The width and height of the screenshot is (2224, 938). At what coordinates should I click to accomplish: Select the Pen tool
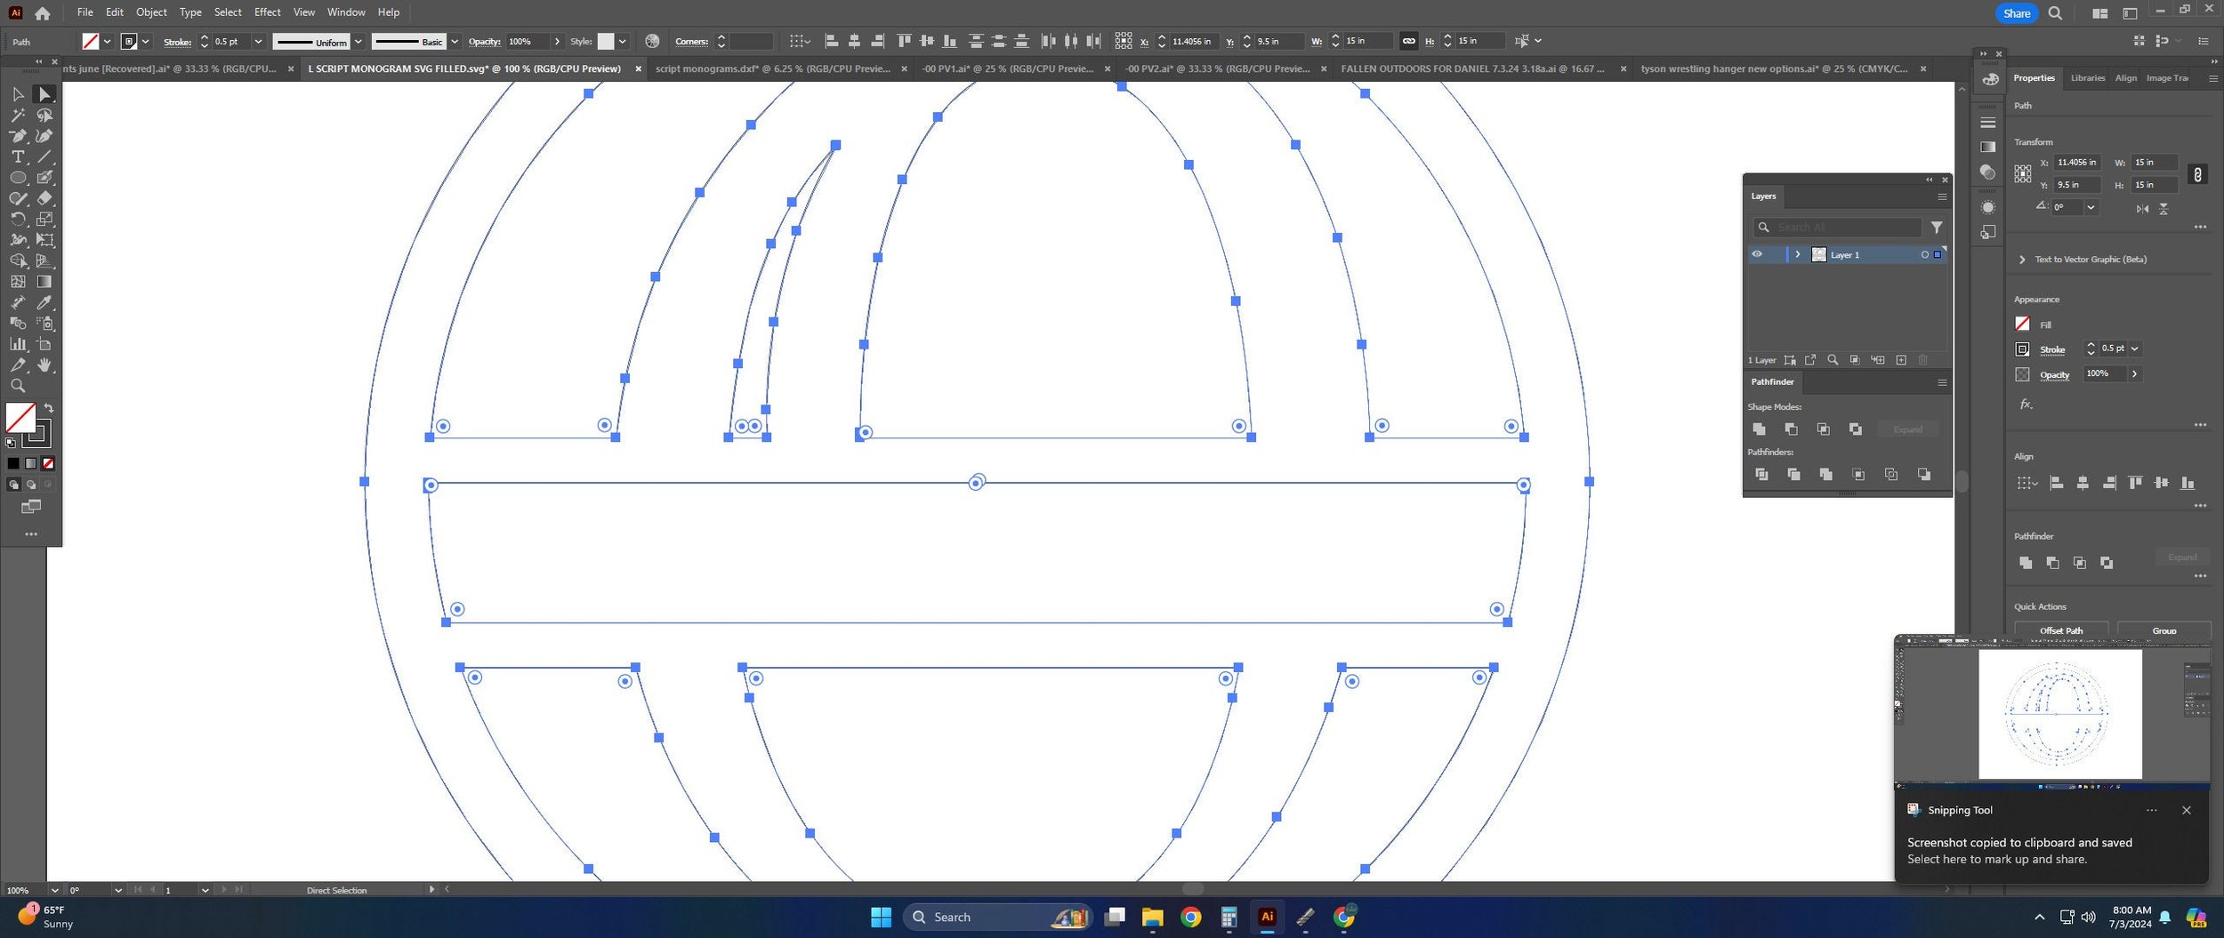click(18, 136)
